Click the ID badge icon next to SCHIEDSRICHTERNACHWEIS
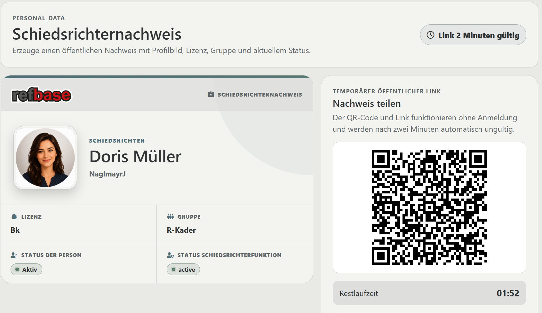 (x=211, y=94)
